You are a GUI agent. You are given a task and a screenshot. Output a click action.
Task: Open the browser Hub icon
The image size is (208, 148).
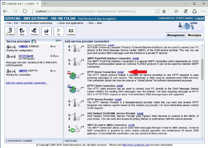tap(176, 11)
